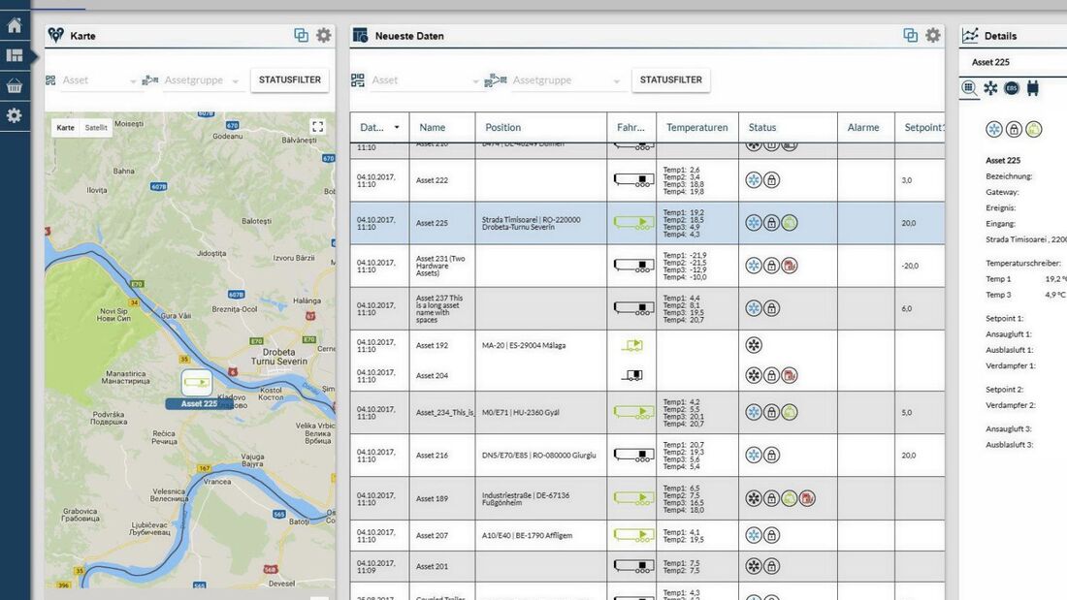The image size is (1067, 600).
Task: Click Asset 192 snowflake status icon
Action: (754, 345)
